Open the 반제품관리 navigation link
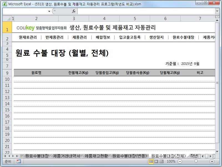Viewport: 222px width, 167px height. (54, 37)
